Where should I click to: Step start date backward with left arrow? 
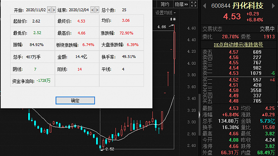[49, 10]
